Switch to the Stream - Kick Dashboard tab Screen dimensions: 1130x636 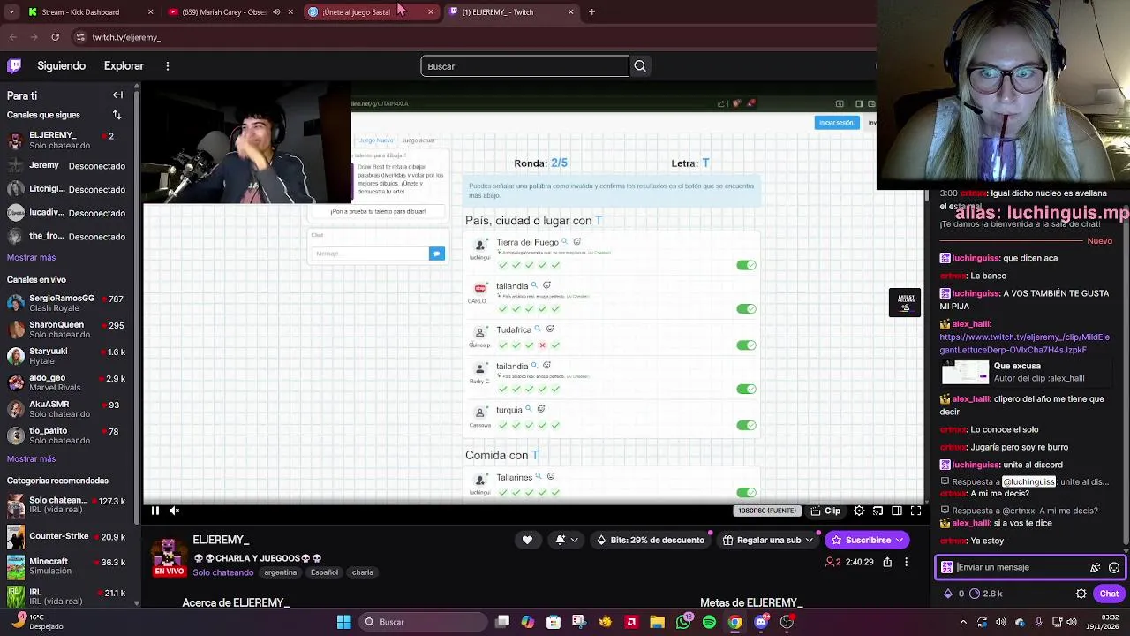point(88,11)
